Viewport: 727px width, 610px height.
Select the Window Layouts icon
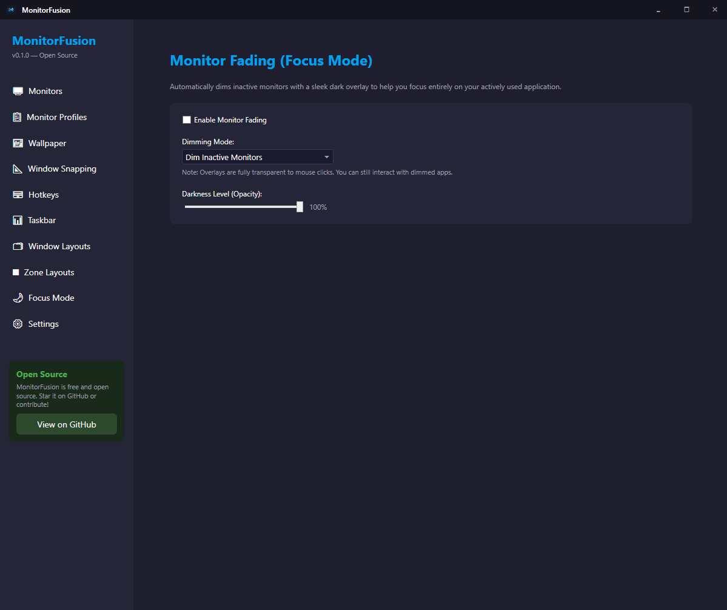[17, 246]
